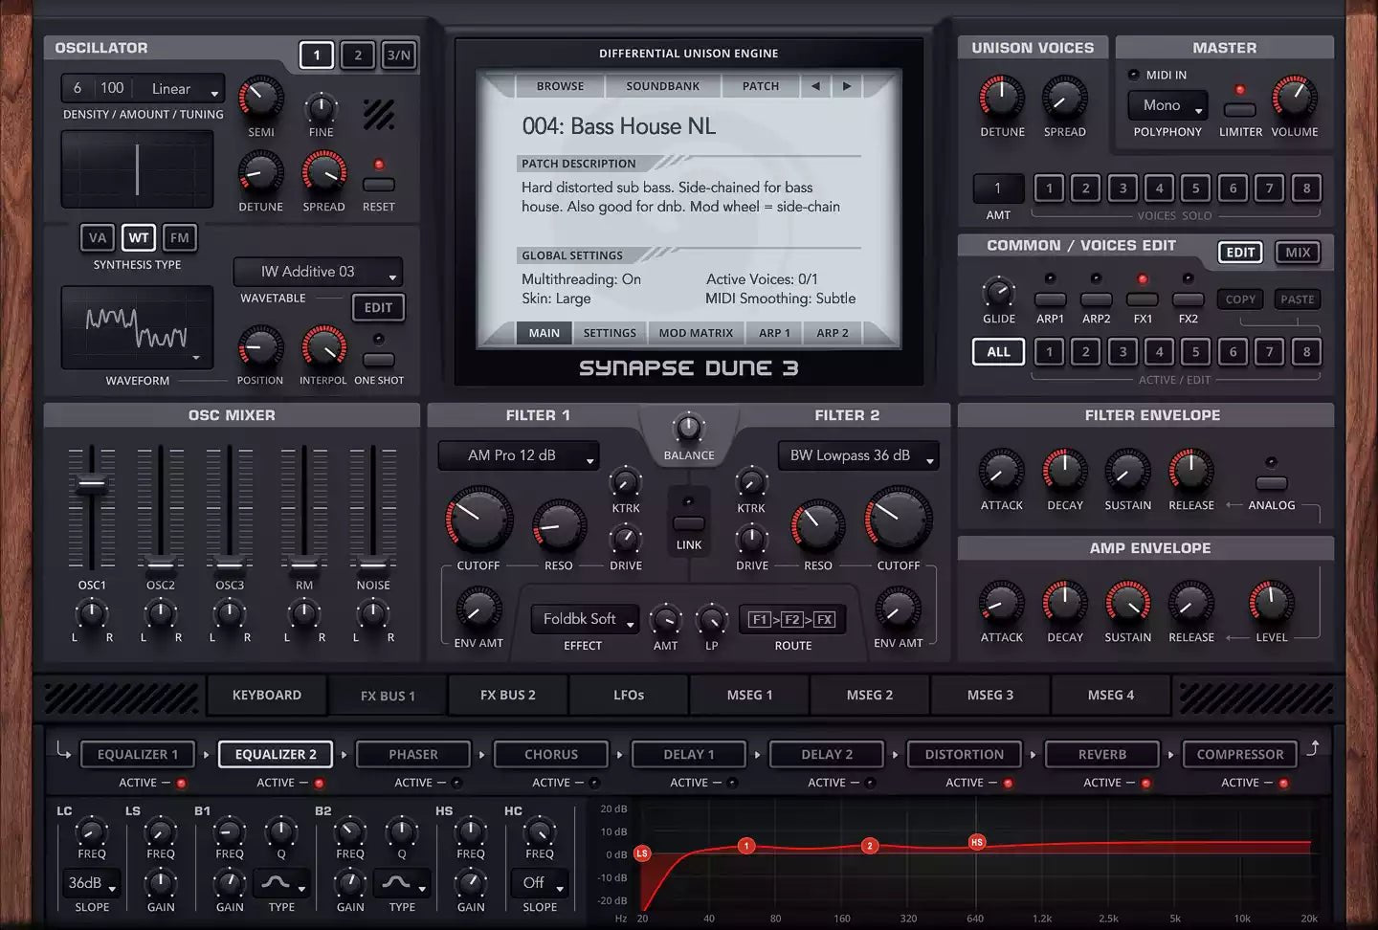Enable the One Shot switch

tap(378, 360)
